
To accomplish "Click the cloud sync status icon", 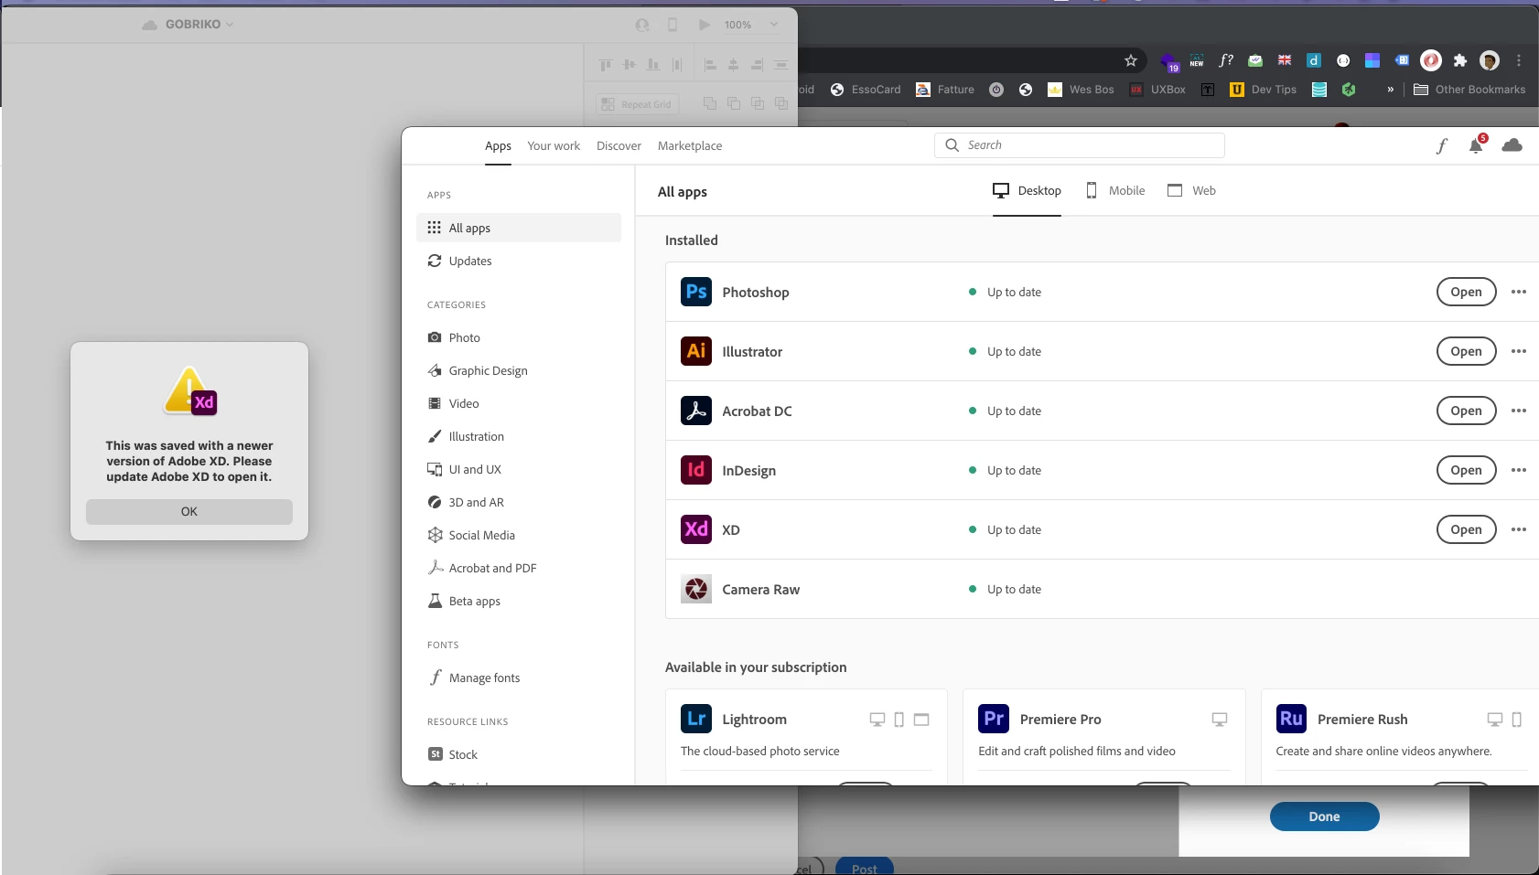I will point(1512,145).
